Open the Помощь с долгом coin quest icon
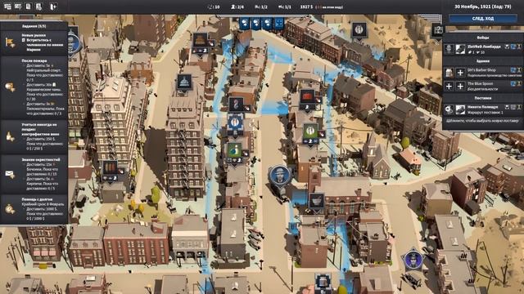Viewport: 524px width, 294px height. coord(10,209)
